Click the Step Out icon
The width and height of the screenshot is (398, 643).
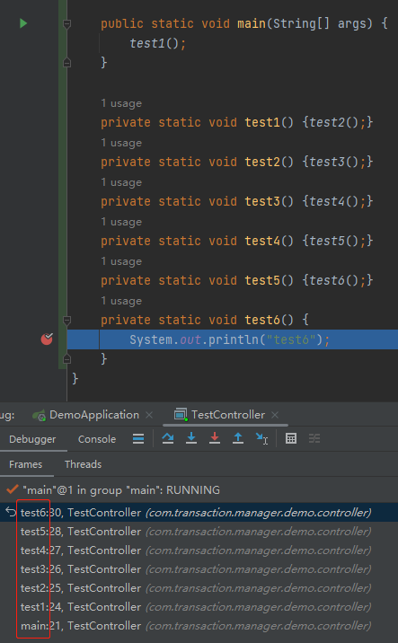[238, 438]
